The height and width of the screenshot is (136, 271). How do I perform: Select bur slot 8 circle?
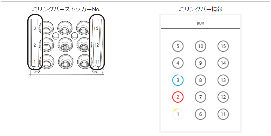pos(200,80)
